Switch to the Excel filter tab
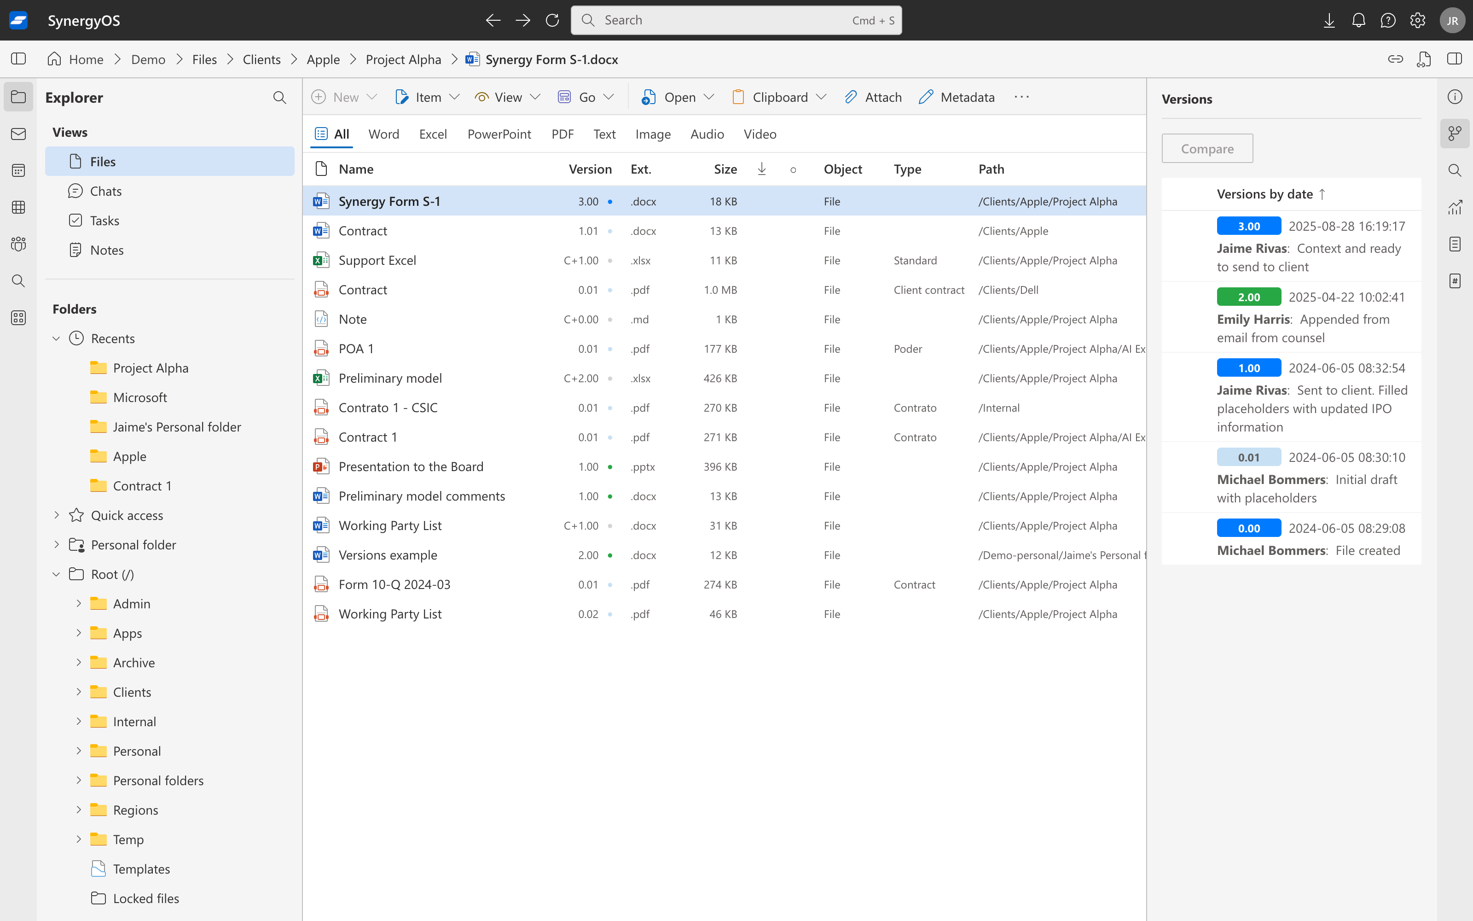The width and height of the screenshot is (1473, 921). pyautogui.click(x=433, y=134)
